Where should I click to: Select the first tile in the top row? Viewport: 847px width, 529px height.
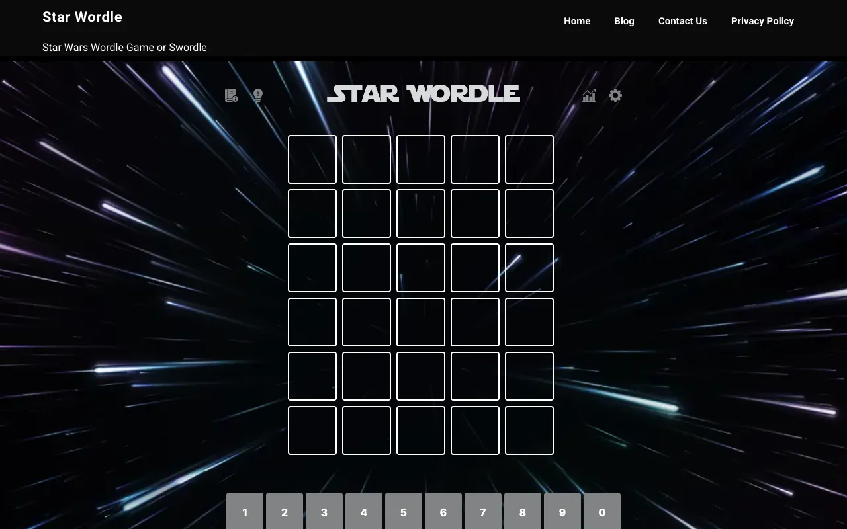pyautogui.click(x=312, y=159)
